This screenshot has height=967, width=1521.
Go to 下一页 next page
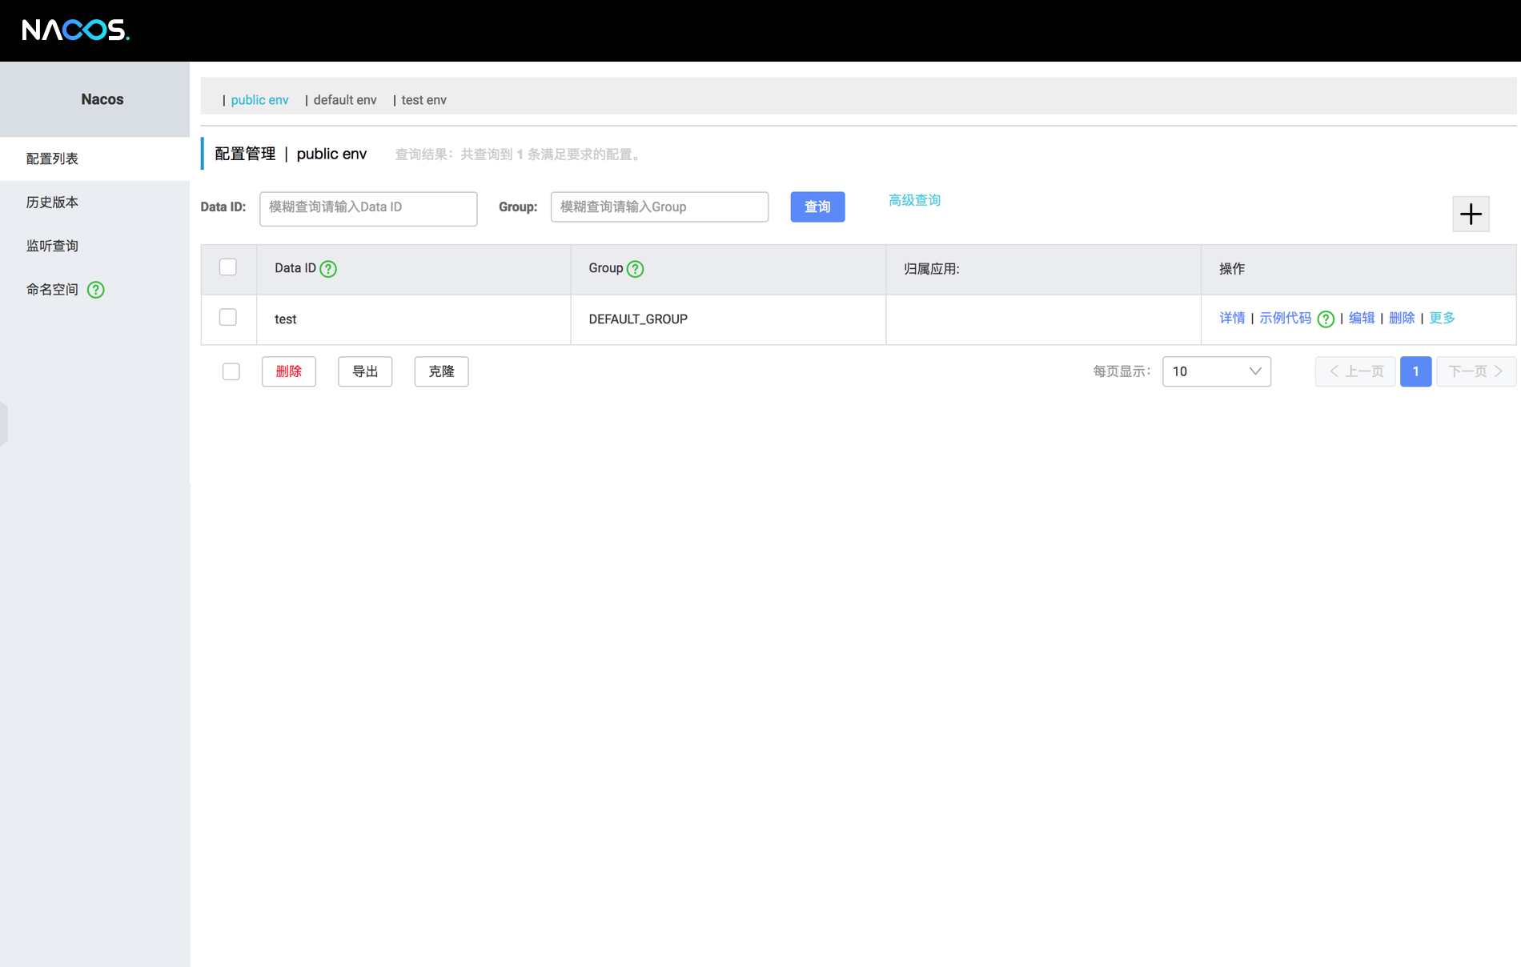pos(1475,371)
